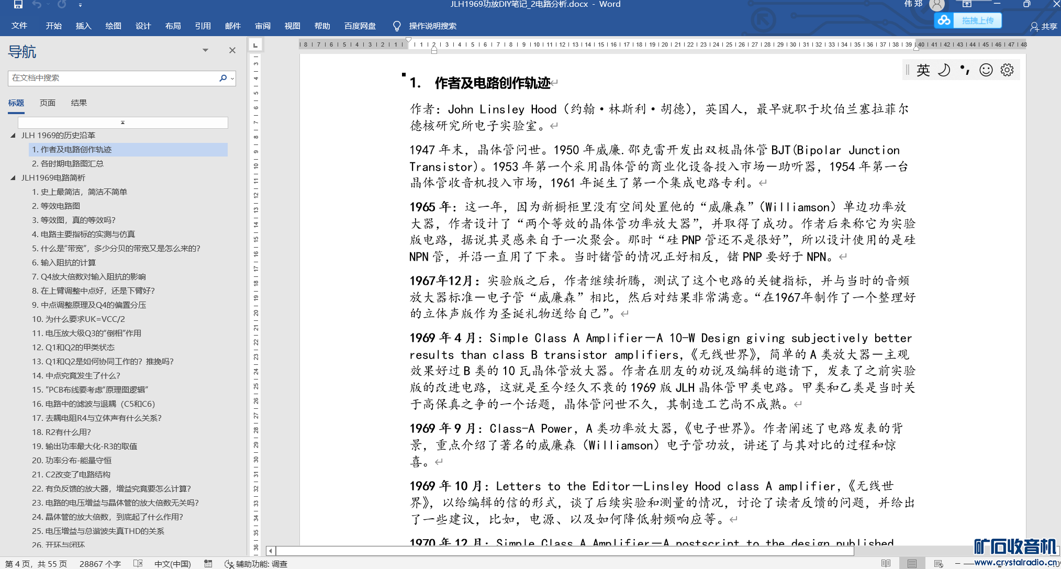Collapse the JLH 1969的历史沿革 heading
The height and width of the screenshot is (569, 1061).
[x=13, y=135]
